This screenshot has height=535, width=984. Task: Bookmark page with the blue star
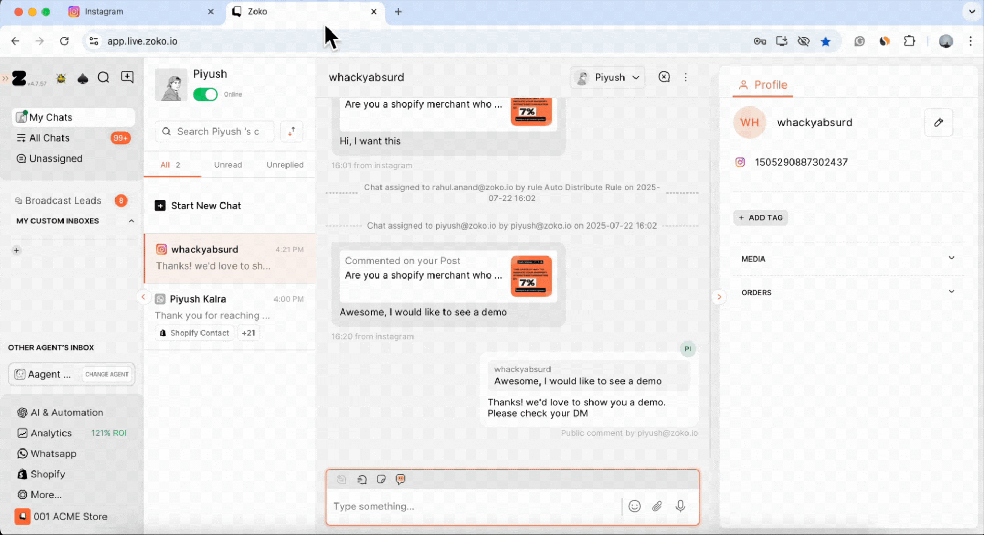point(826,41)
